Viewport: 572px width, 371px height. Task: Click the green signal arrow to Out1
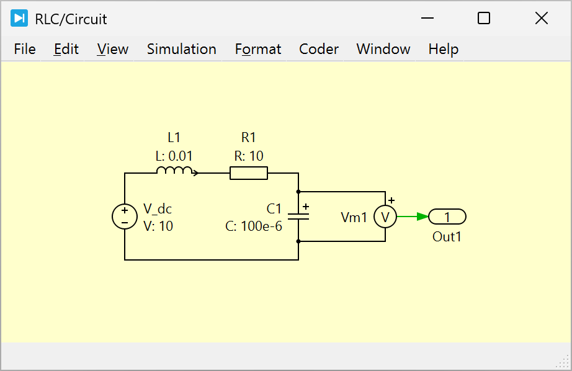[413, 217]
